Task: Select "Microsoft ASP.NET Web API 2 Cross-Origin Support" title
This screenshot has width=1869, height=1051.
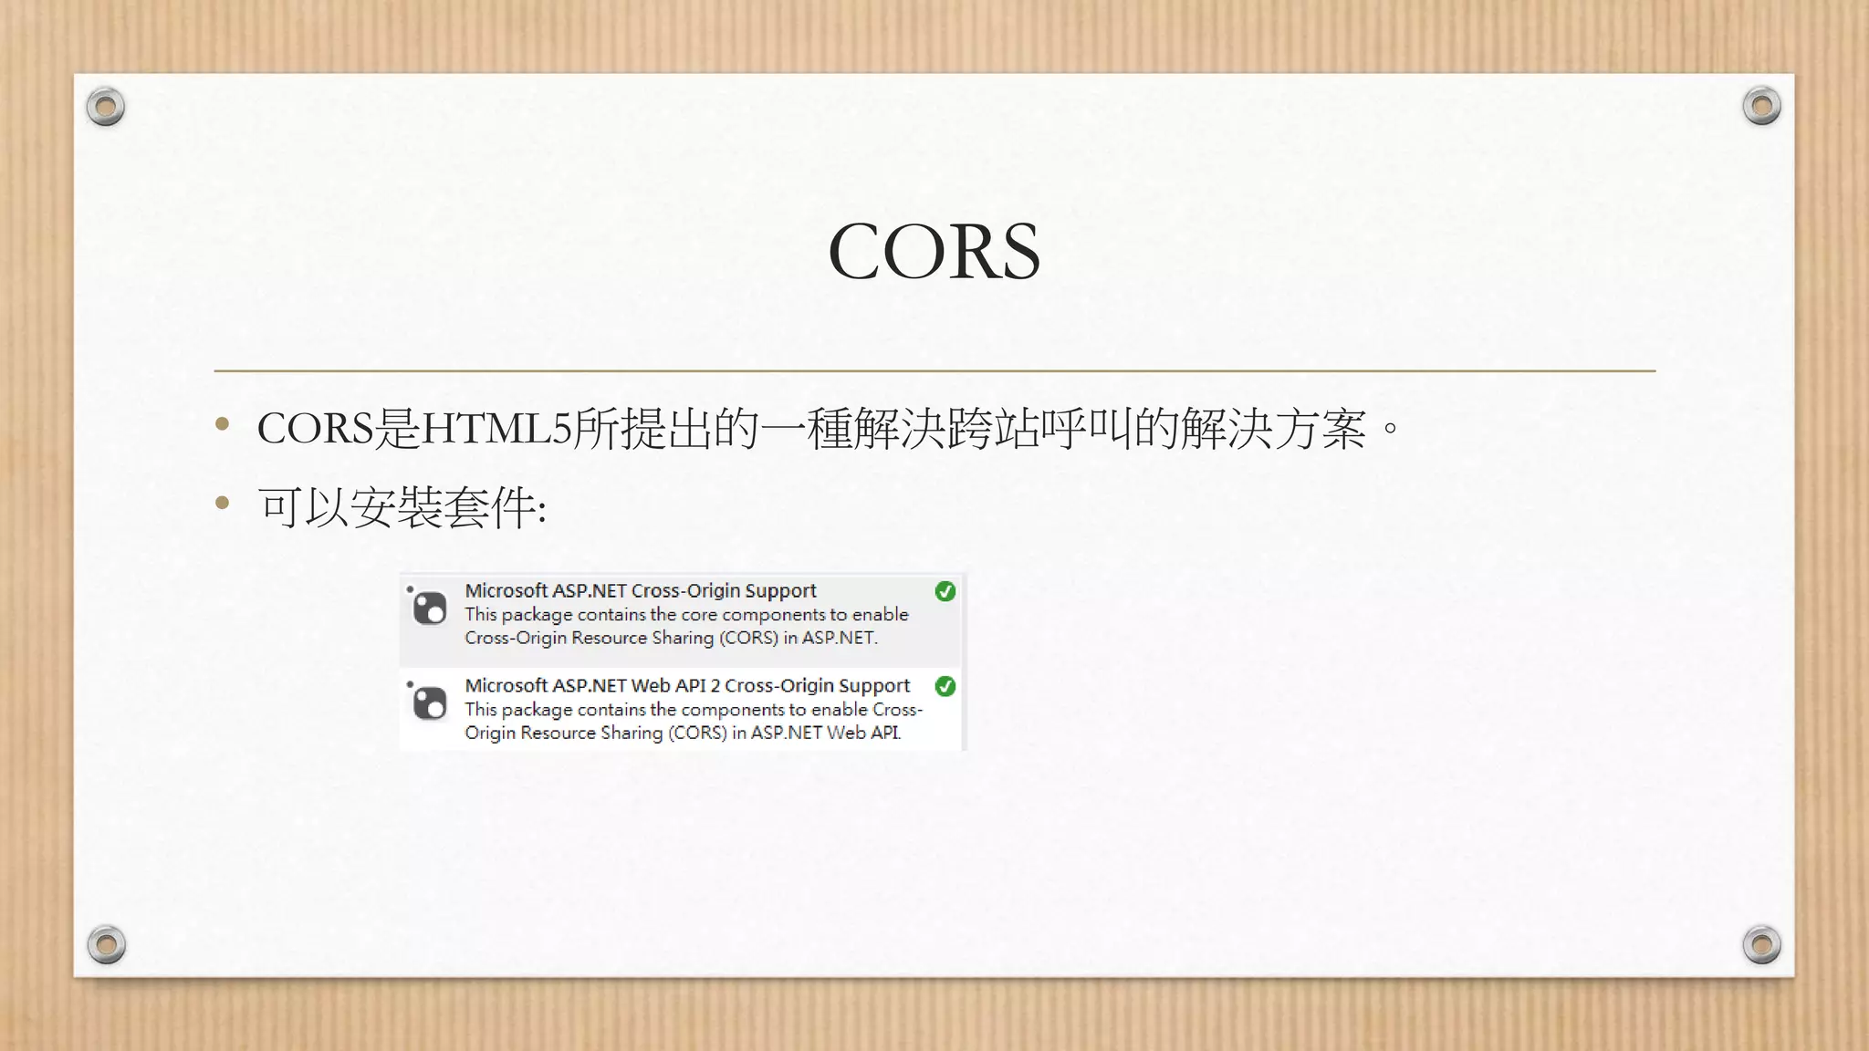Action: [x=687, y=685]
